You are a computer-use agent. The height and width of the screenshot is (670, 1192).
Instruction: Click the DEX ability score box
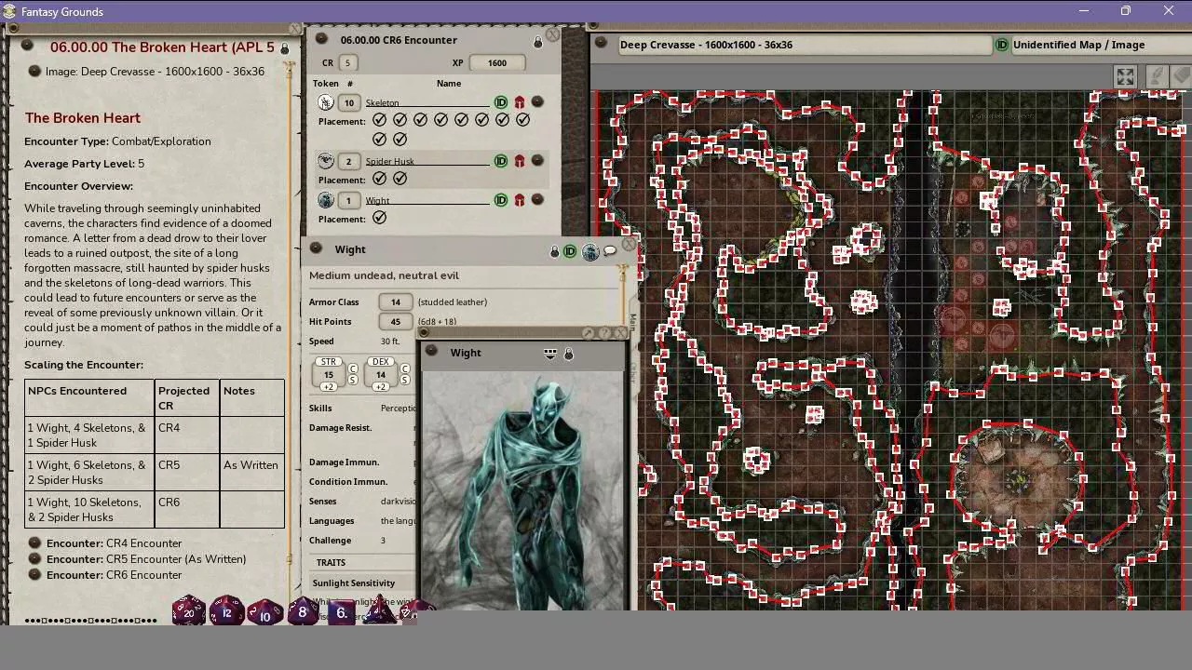(381, 375)
